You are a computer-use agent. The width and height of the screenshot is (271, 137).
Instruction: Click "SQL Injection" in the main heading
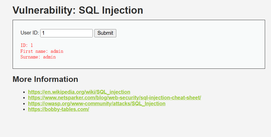coord(111,10)
